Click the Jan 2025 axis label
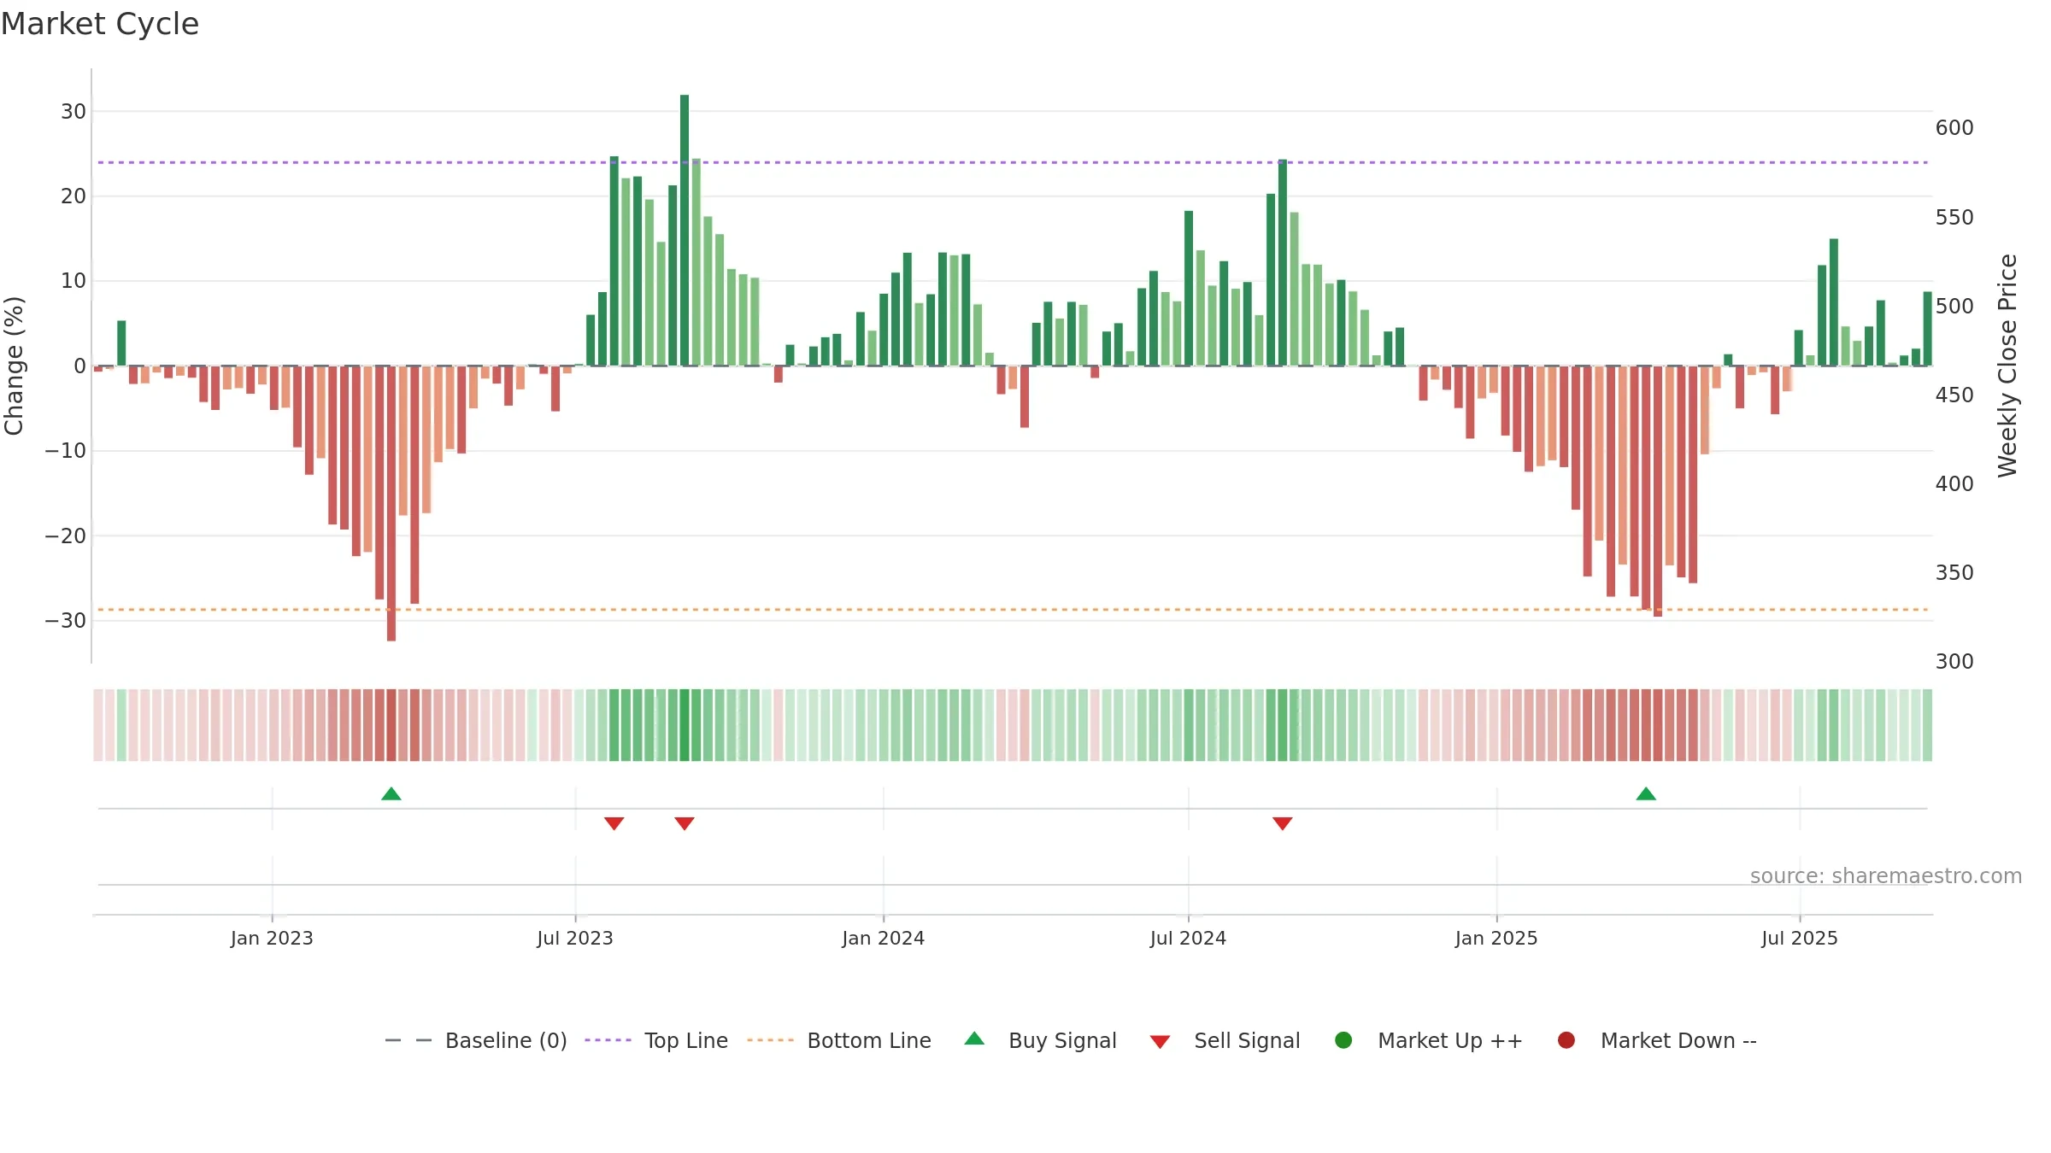This screenshot has width=2051, height=1153. (1496, 939)
